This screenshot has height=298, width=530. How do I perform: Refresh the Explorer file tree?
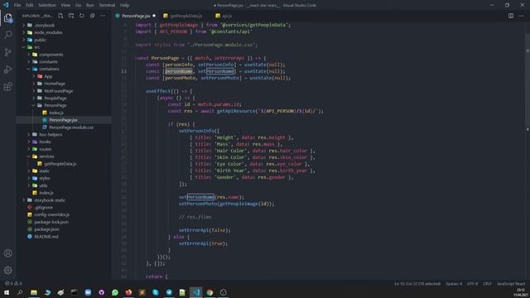[81, 16]
